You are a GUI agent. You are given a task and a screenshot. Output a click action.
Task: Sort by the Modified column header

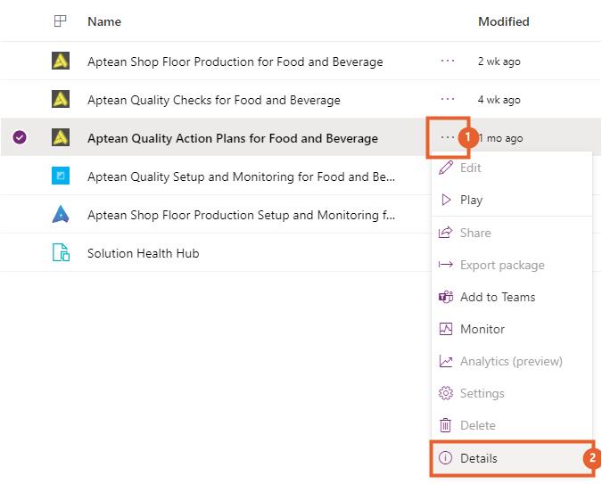[x=503, y=21]
